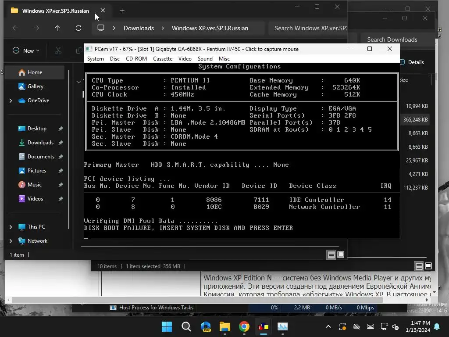
Task: Select OneDrive in Explorer sidebar
Action: 38,100
